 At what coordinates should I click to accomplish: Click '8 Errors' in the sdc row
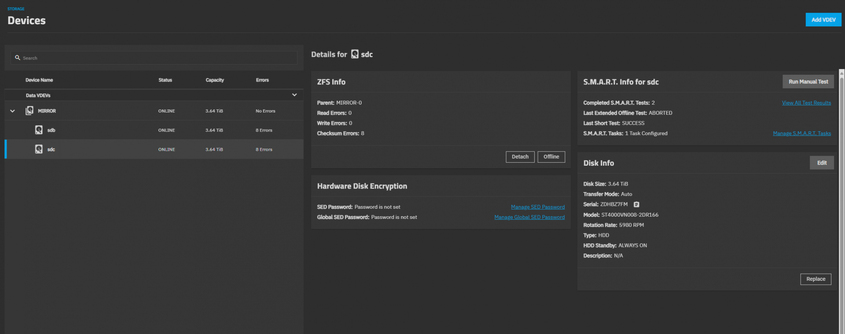264,150
